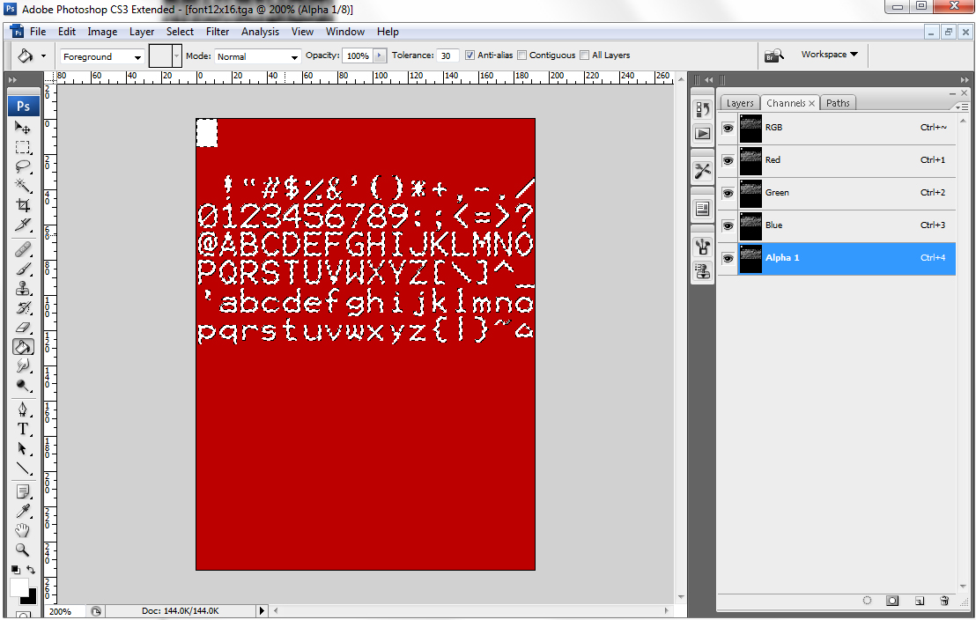This screenshot has height=620, width=976.
Task: Click the delete channel trash icon
Action: pos(944,601)
